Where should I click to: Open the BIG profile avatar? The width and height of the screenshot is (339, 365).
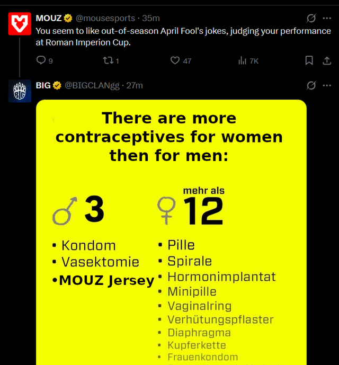click(x=20, y=91)
